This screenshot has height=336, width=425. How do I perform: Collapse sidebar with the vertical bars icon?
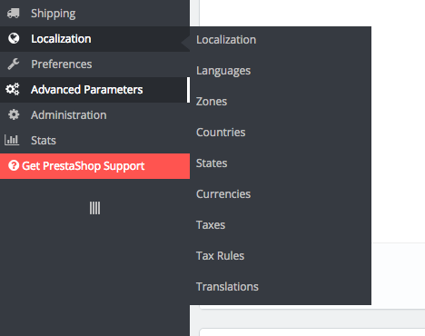click(94, 208)
